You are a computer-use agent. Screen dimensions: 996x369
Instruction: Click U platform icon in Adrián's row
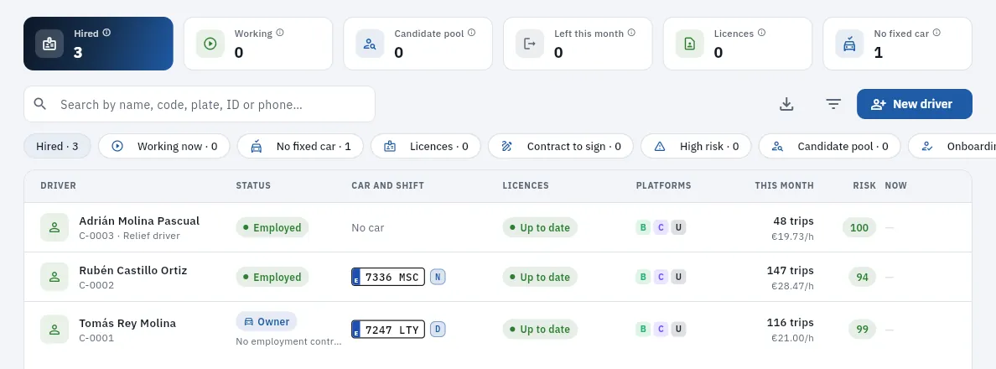pos(678,227)
